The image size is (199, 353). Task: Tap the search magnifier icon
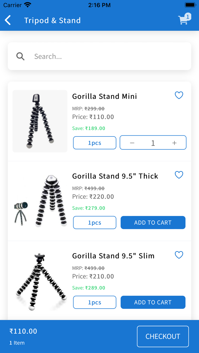pos(20,56)
